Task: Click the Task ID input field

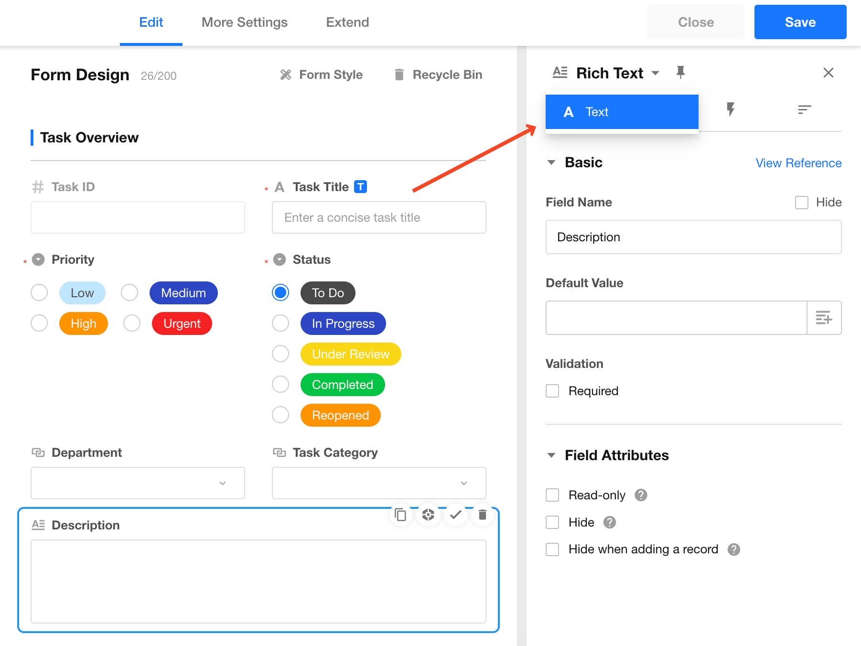Action: [138, 217]
